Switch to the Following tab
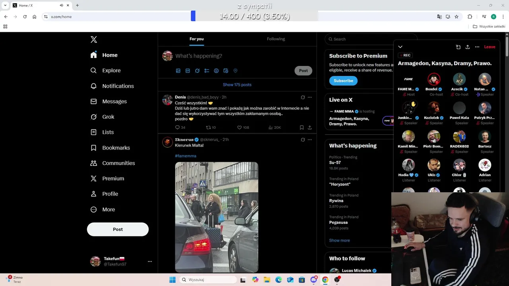This screenshot has height=286, width=509. click(x=276, y=39)
